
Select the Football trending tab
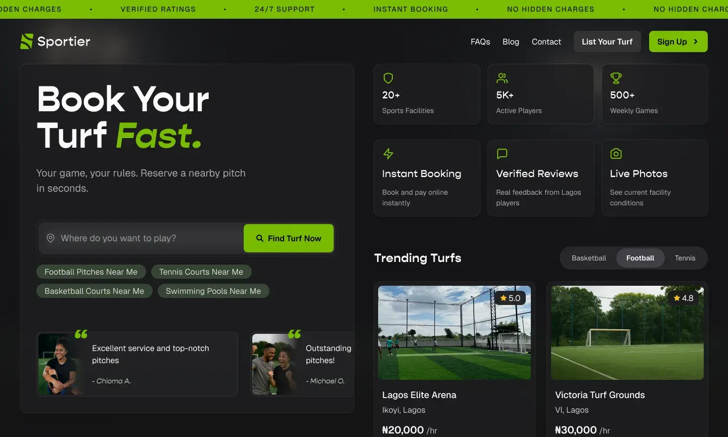click(640, 258)
